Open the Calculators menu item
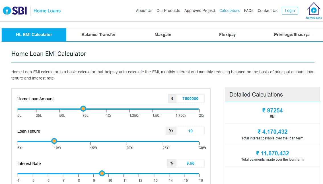This screenshot has width=323, height=184. click(229, 11)
